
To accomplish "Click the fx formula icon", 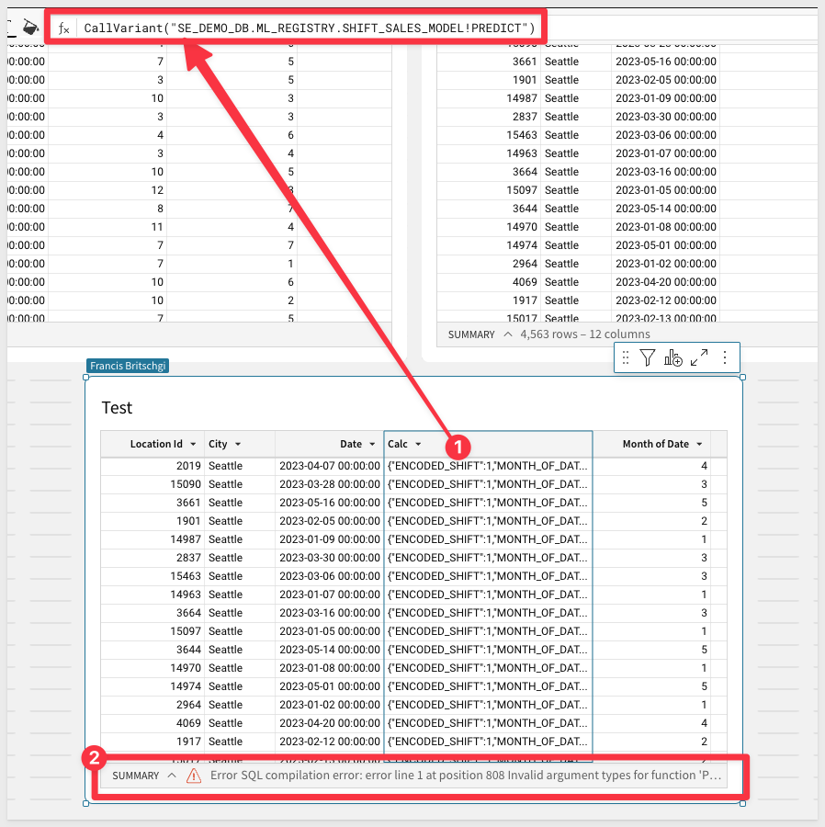I will 63,28.
